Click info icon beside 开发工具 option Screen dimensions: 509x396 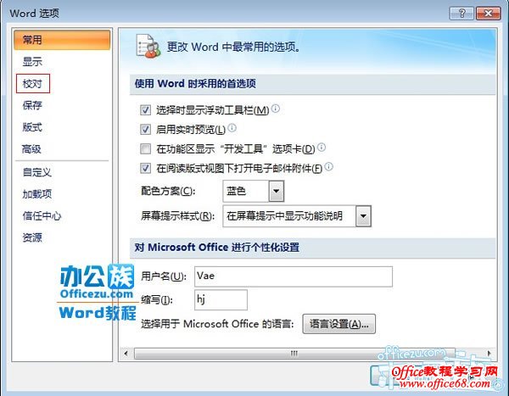pos(322,148)
